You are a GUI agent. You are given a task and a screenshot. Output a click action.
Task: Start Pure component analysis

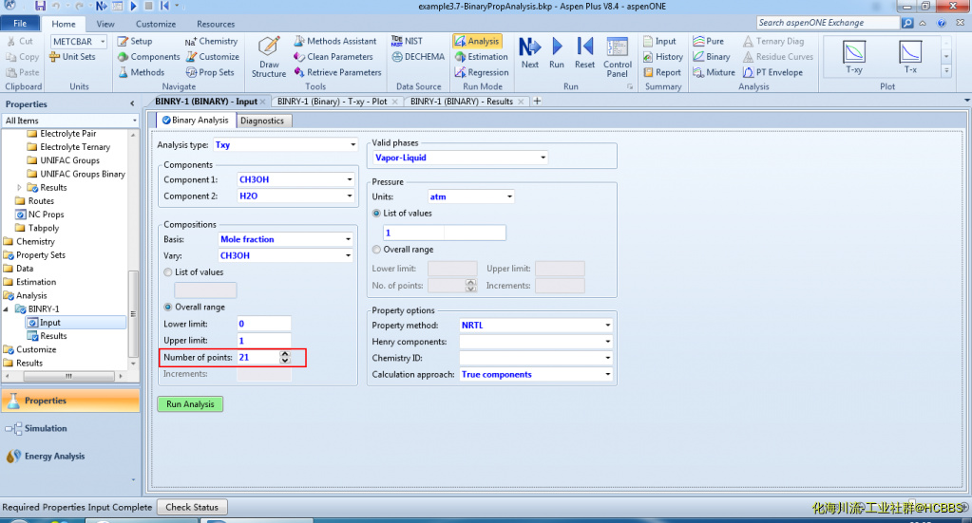tap(709, 41)
